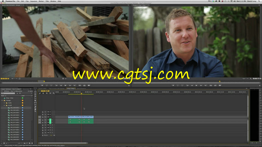Select the Razor tool
262x147 pixels.
35,101
